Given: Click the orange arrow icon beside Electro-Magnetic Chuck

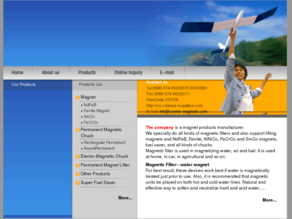Looking at the screenshot, I should [x=78, y=157].
